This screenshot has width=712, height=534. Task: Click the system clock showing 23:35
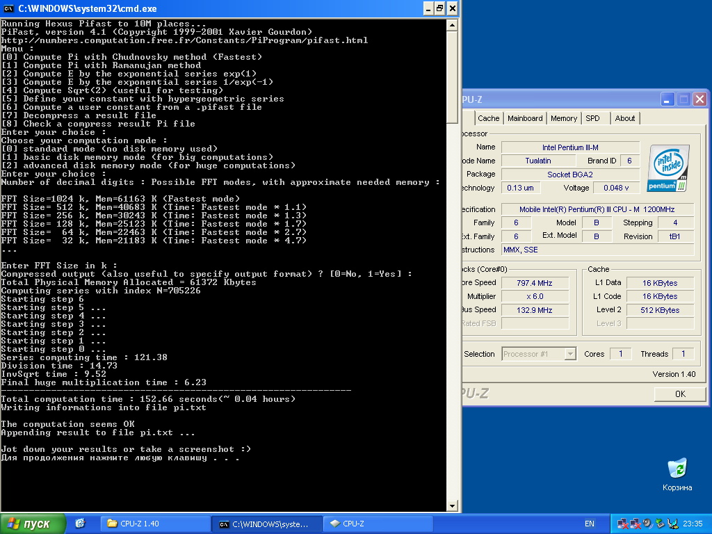(x=693, y=524)
